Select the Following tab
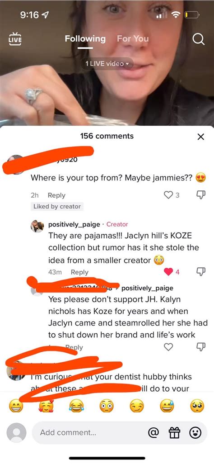 click(85, 39)
